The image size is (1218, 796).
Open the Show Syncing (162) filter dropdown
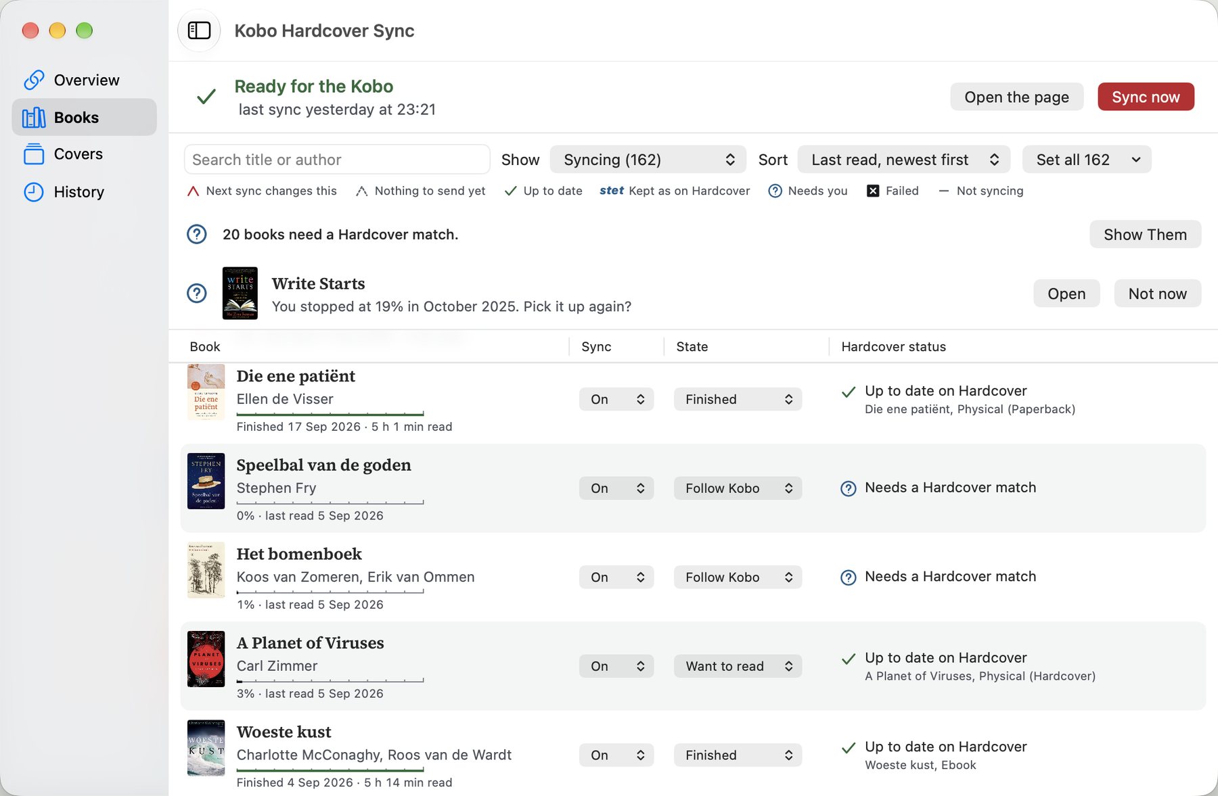(648, 160)
